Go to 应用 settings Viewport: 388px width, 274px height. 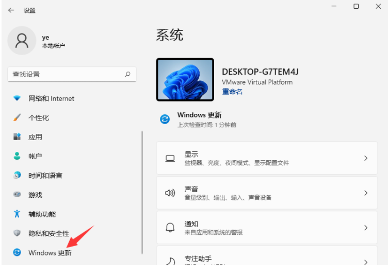tap(35, 137)
